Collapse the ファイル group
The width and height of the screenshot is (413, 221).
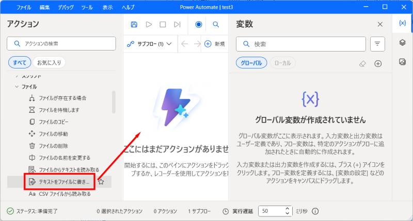[x=17, y=87]
